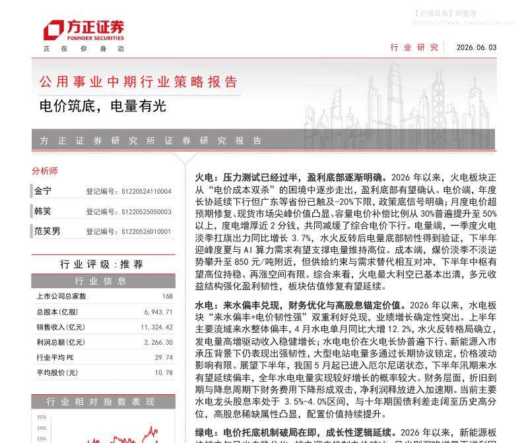Image resolution: width=528 pixels, height=443 pixels.
Task: Click the value 29.74
Action: pos(164,357)
